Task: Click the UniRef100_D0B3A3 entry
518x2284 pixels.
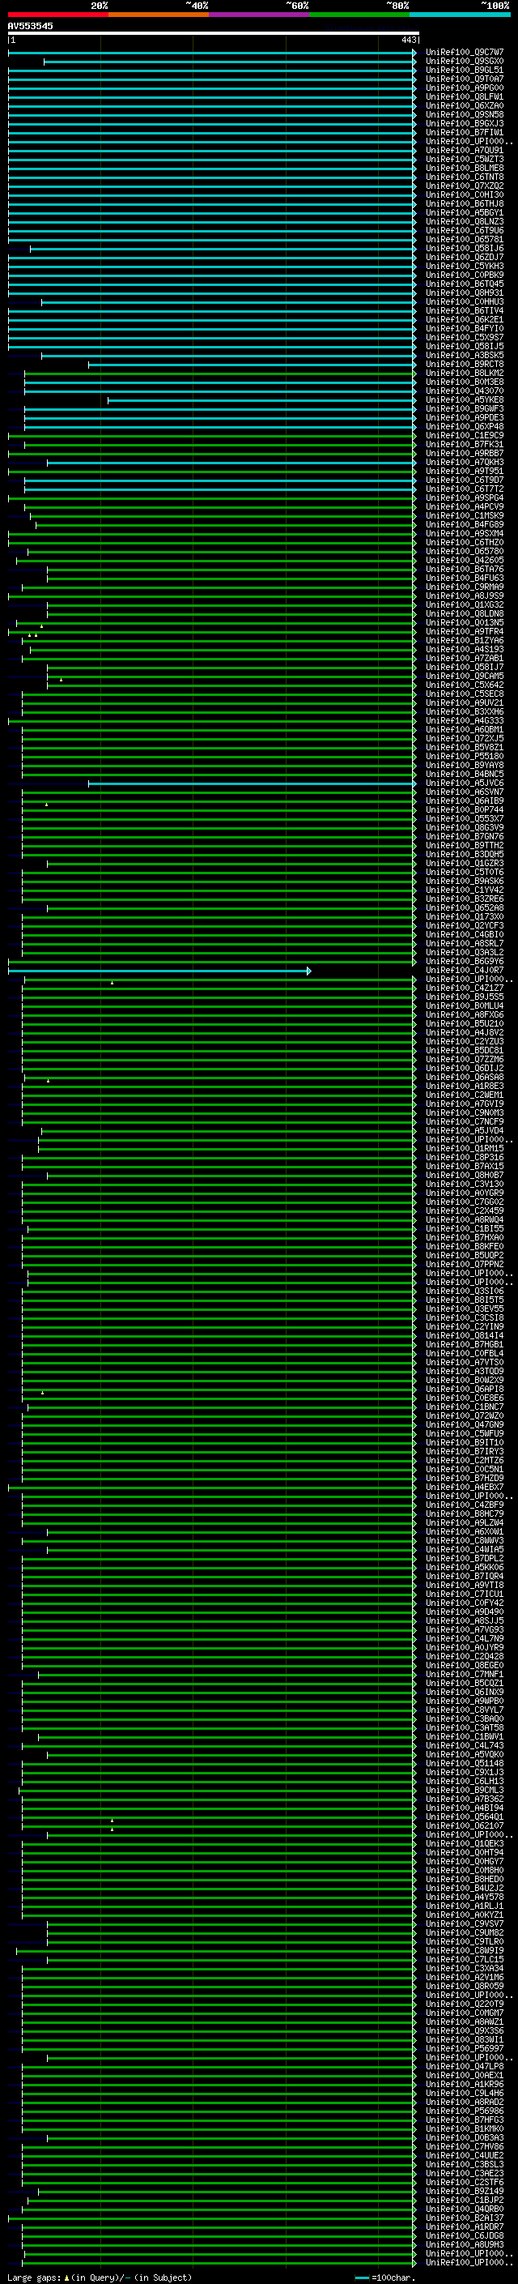Action: point(465,2137)
